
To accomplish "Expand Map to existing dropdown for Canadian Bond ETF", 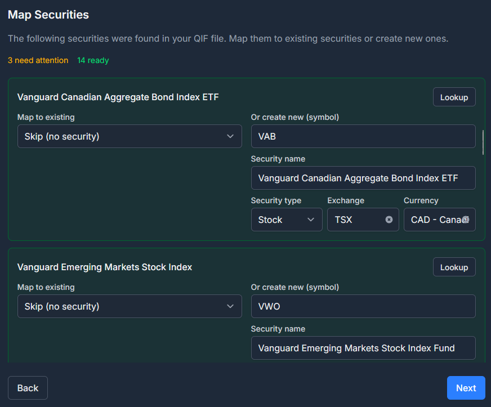I will coord(130,136).
